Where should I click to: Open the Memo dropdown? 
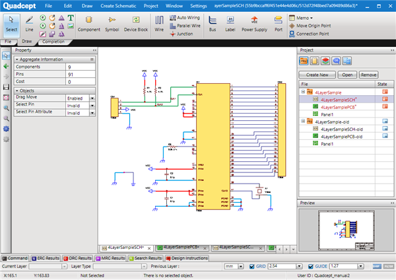point(301,18)
